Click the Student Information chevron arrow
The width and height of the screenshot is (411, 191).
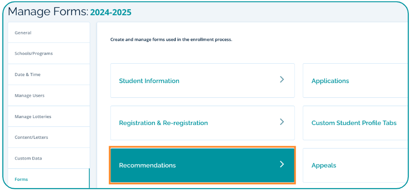tap(282, 80)
